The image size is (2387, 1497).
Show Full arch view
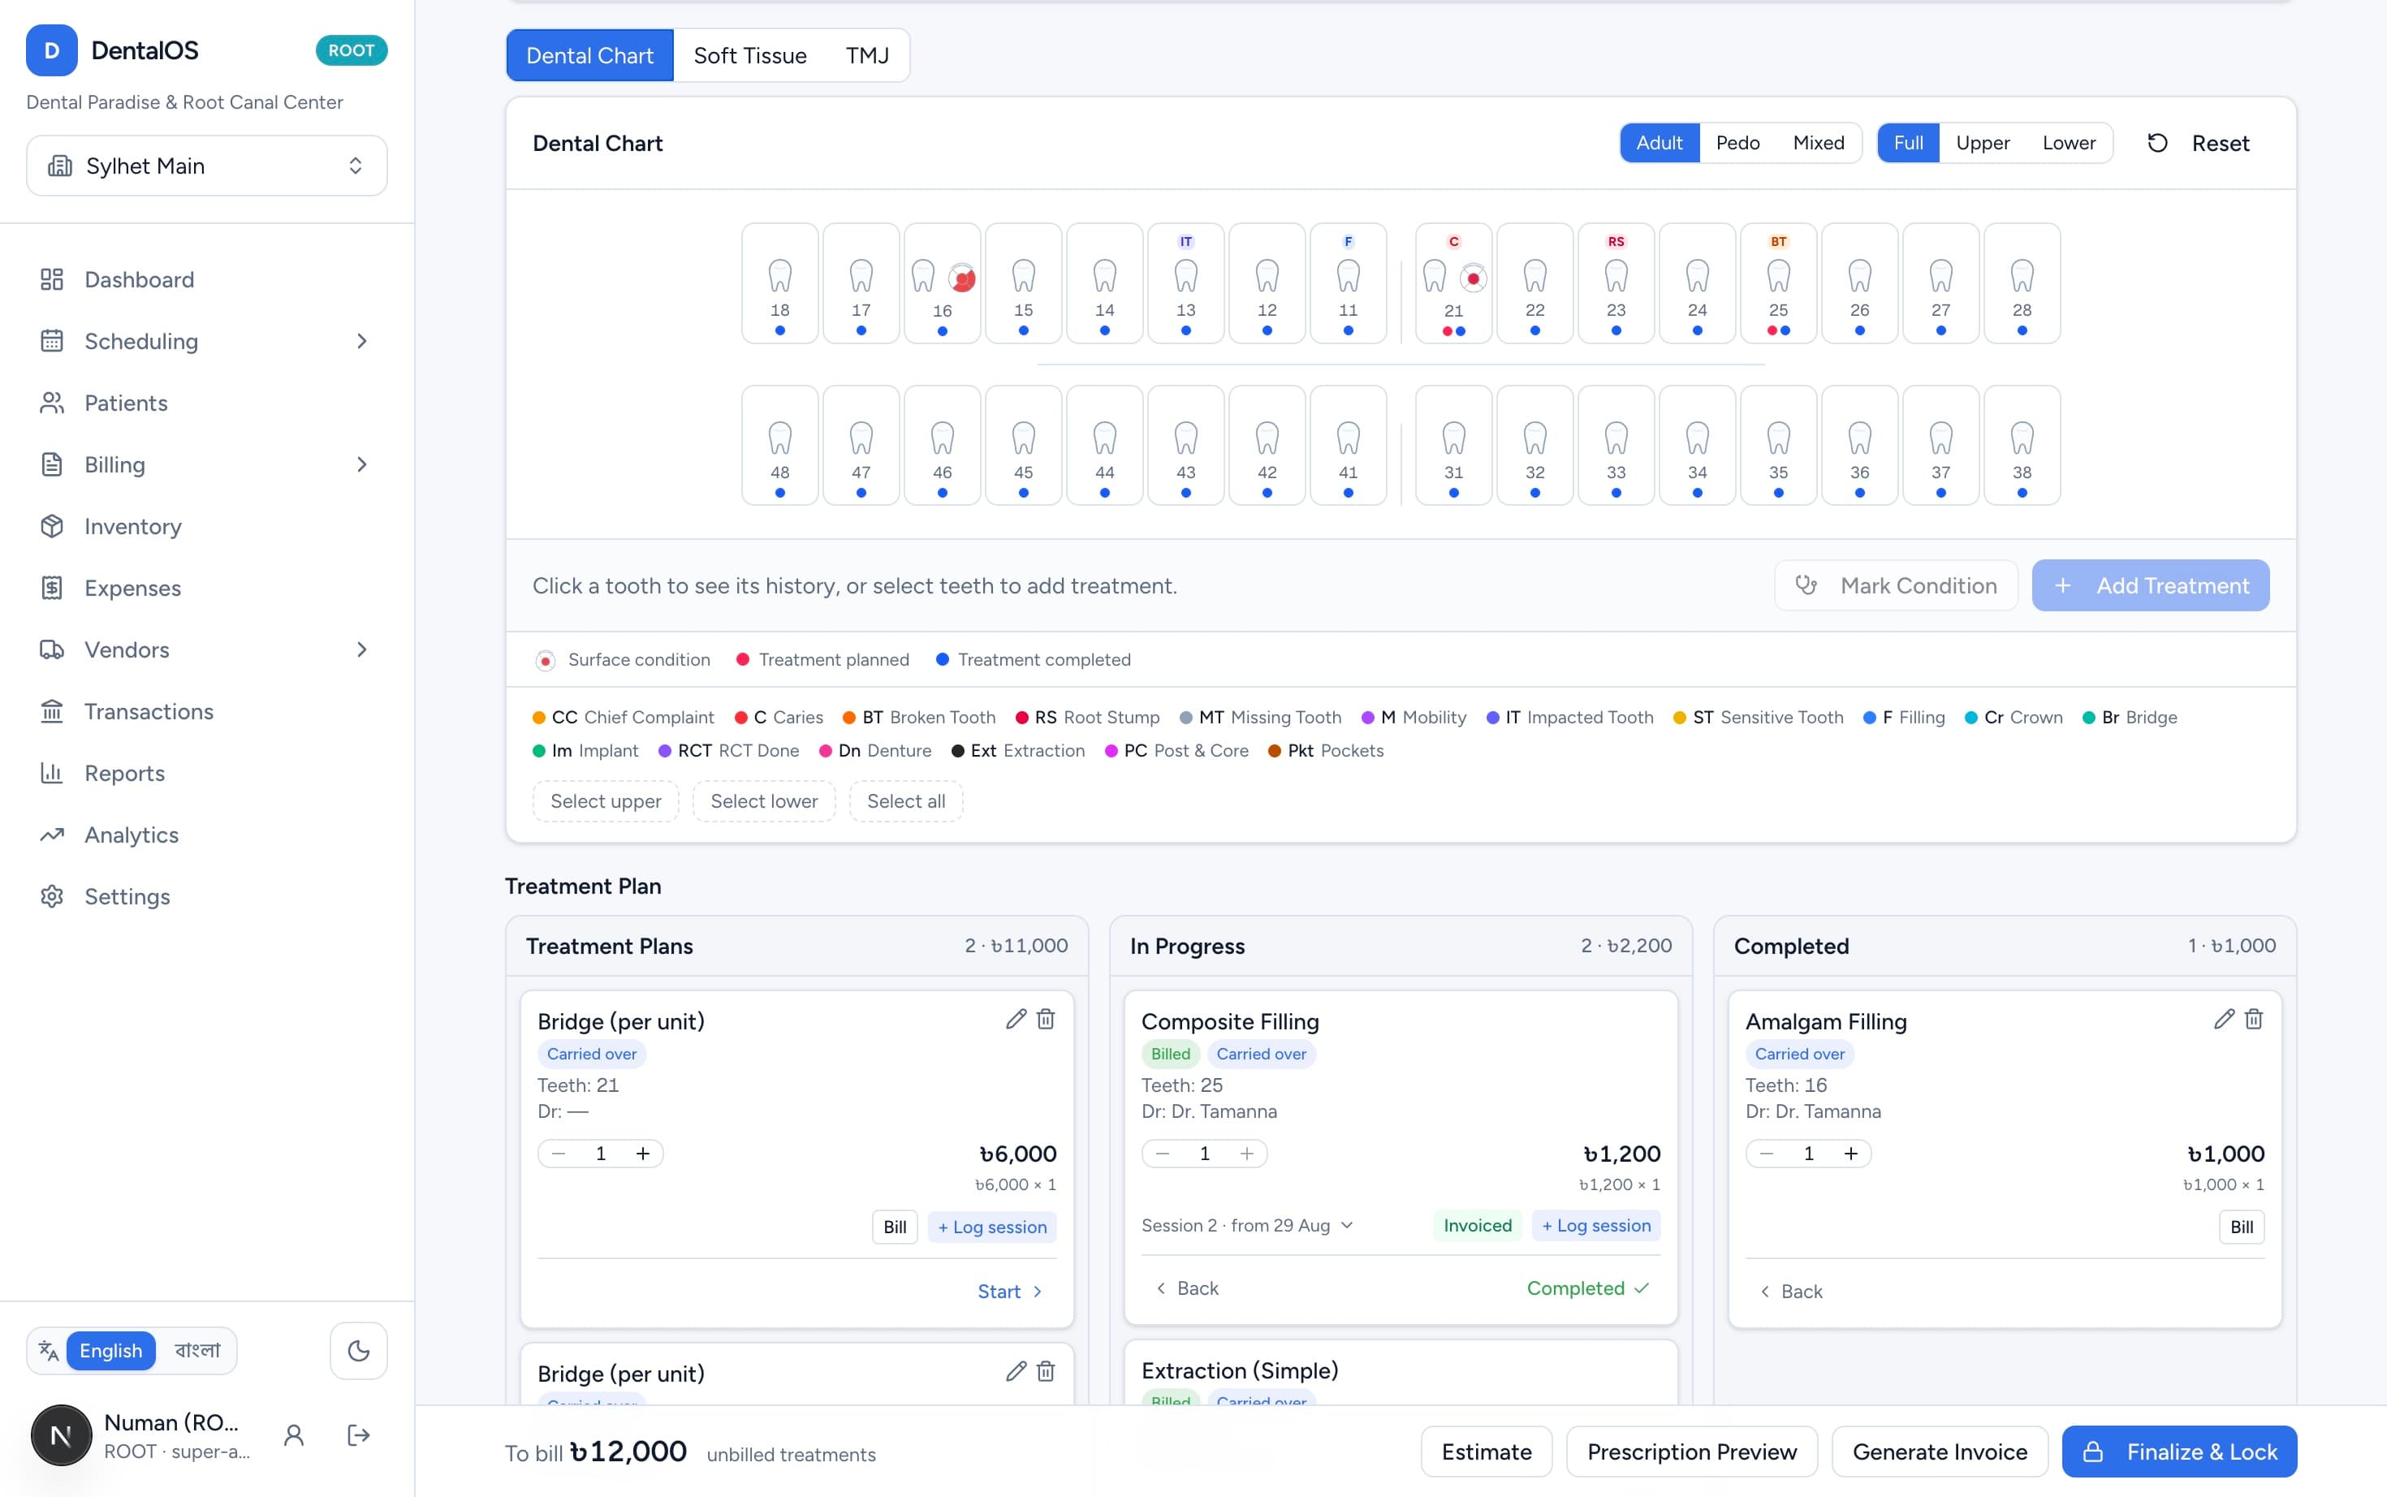pyautogui.click(x=1908, y=143)
